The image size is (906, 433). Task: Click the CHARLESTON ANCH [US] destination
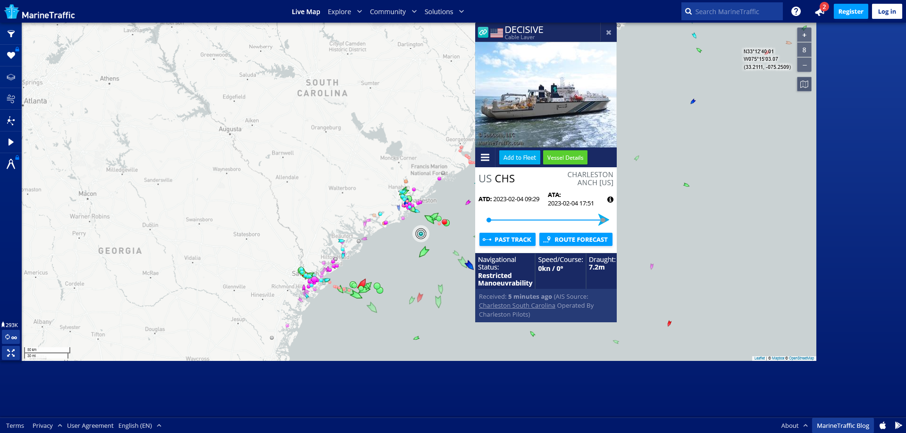590,179
